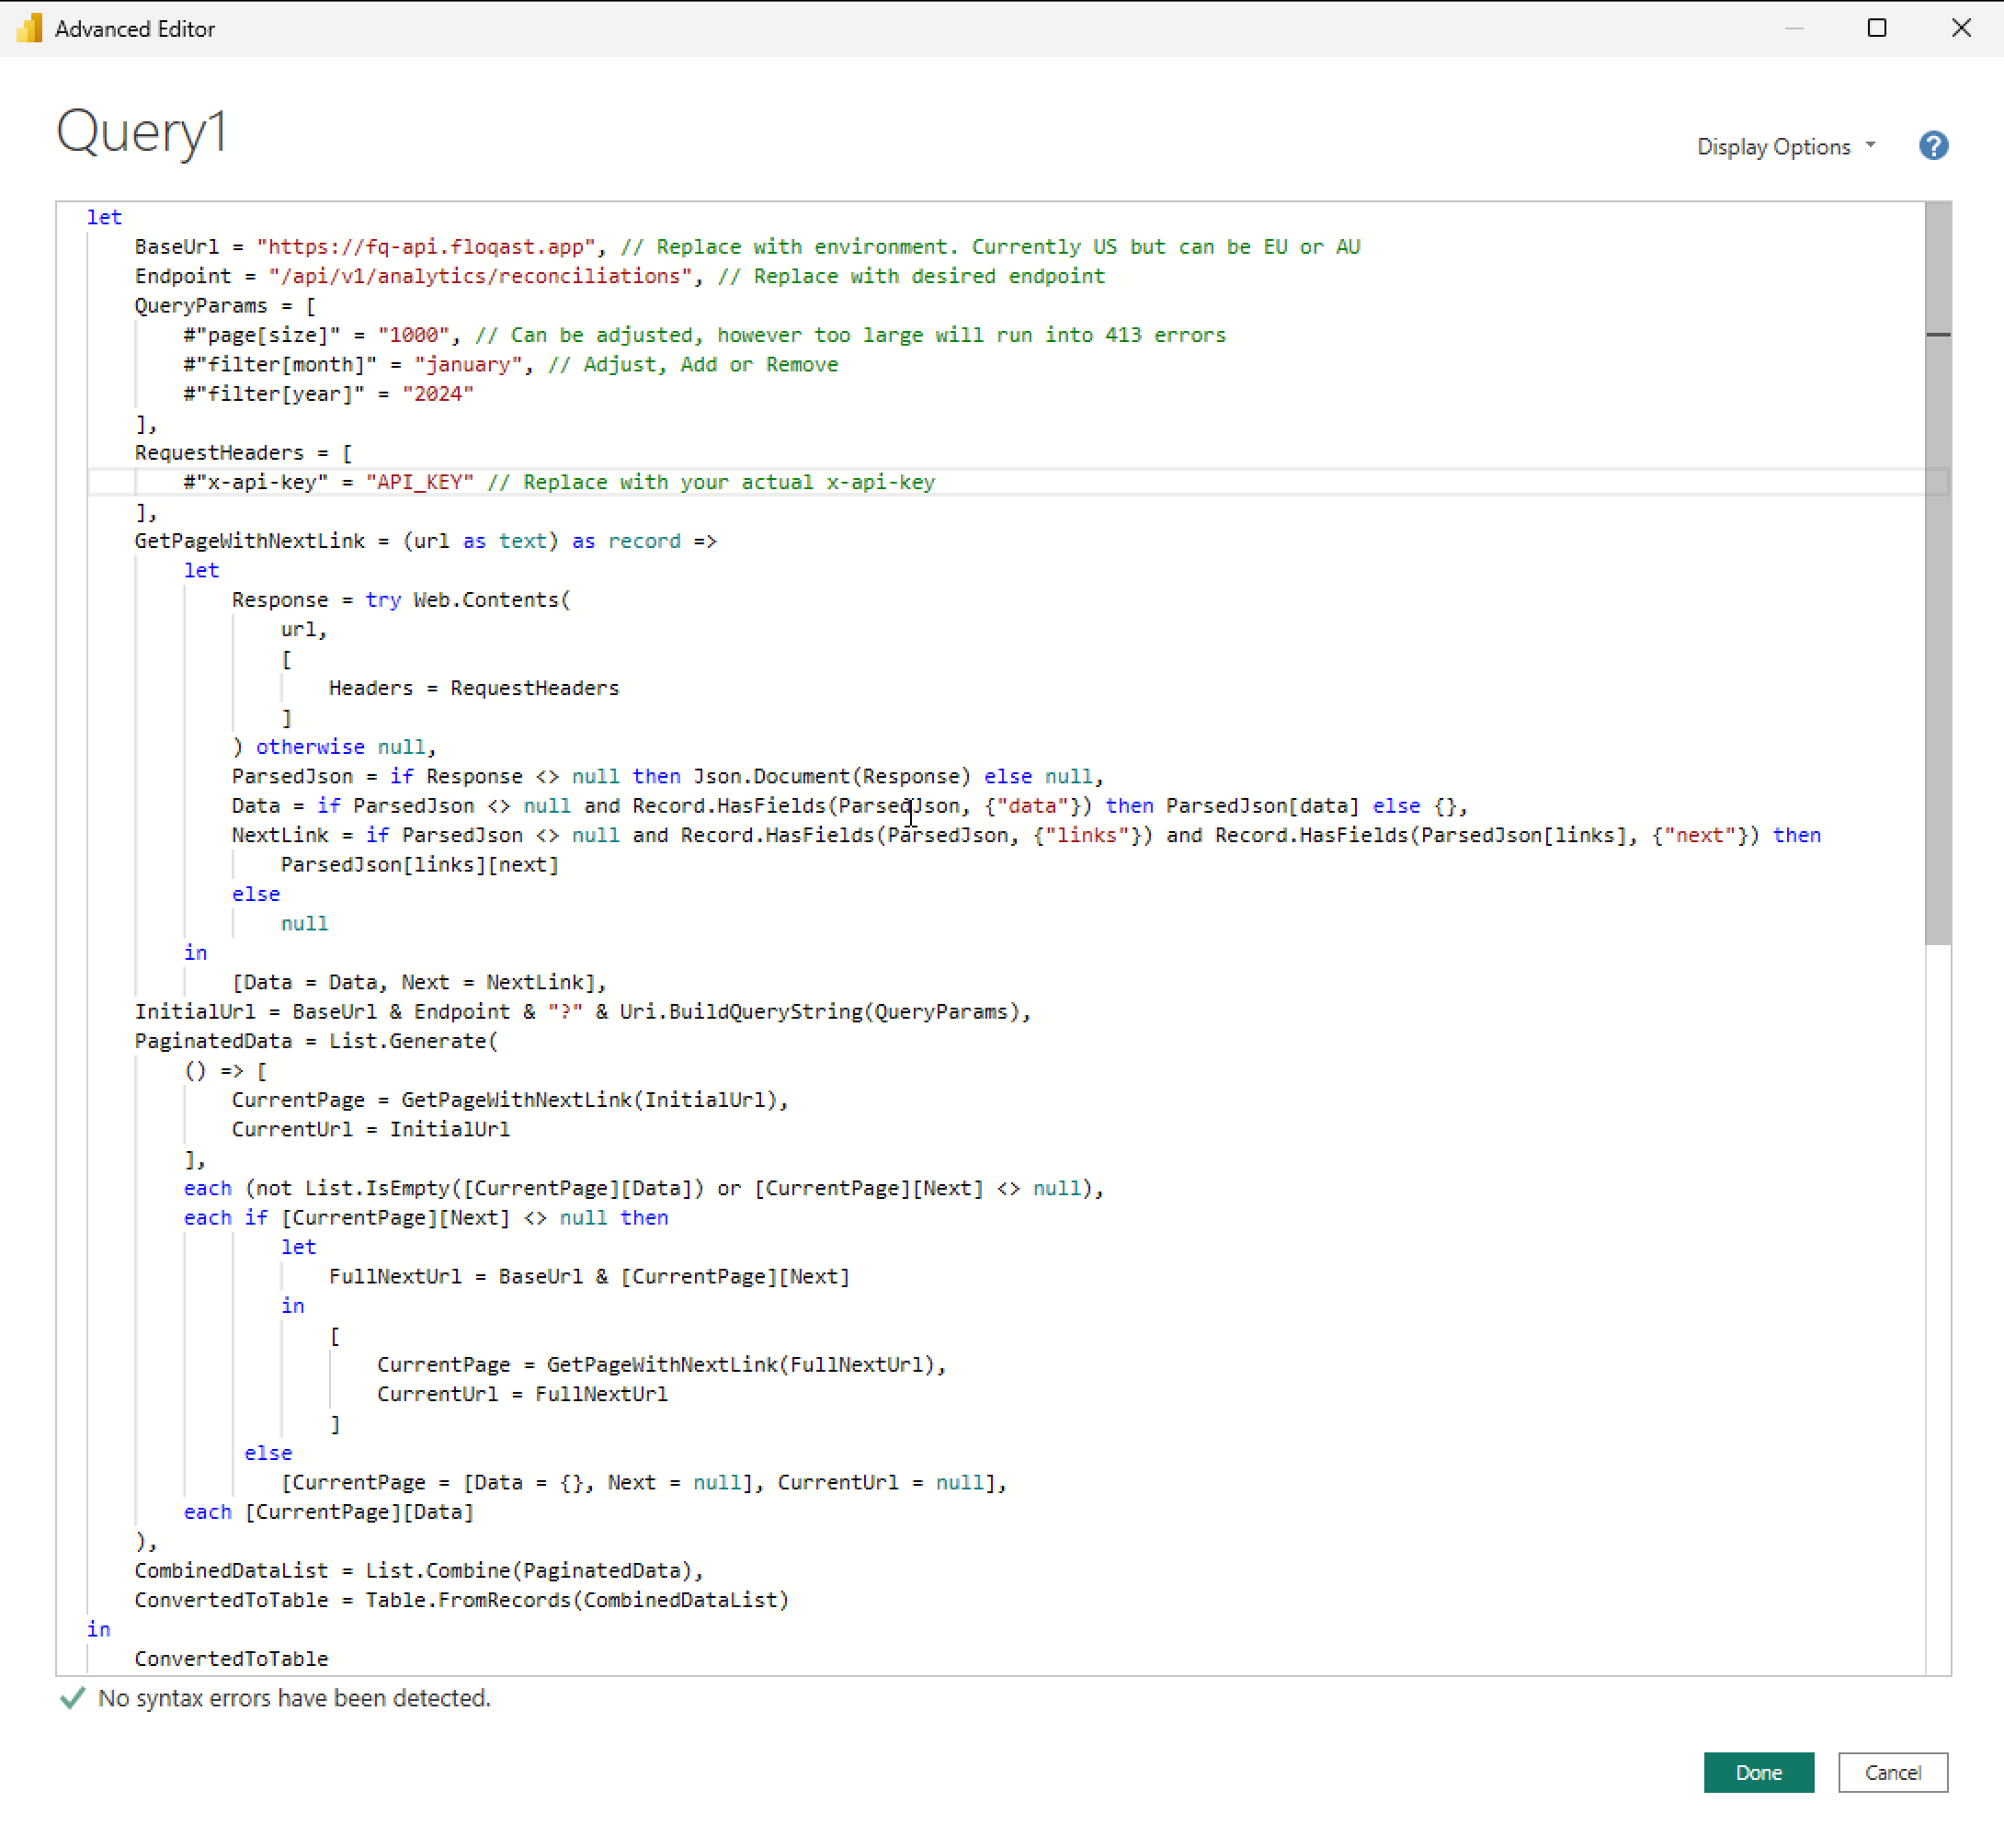Click the 'Advanced Editor' window title text

click(135, 29)
